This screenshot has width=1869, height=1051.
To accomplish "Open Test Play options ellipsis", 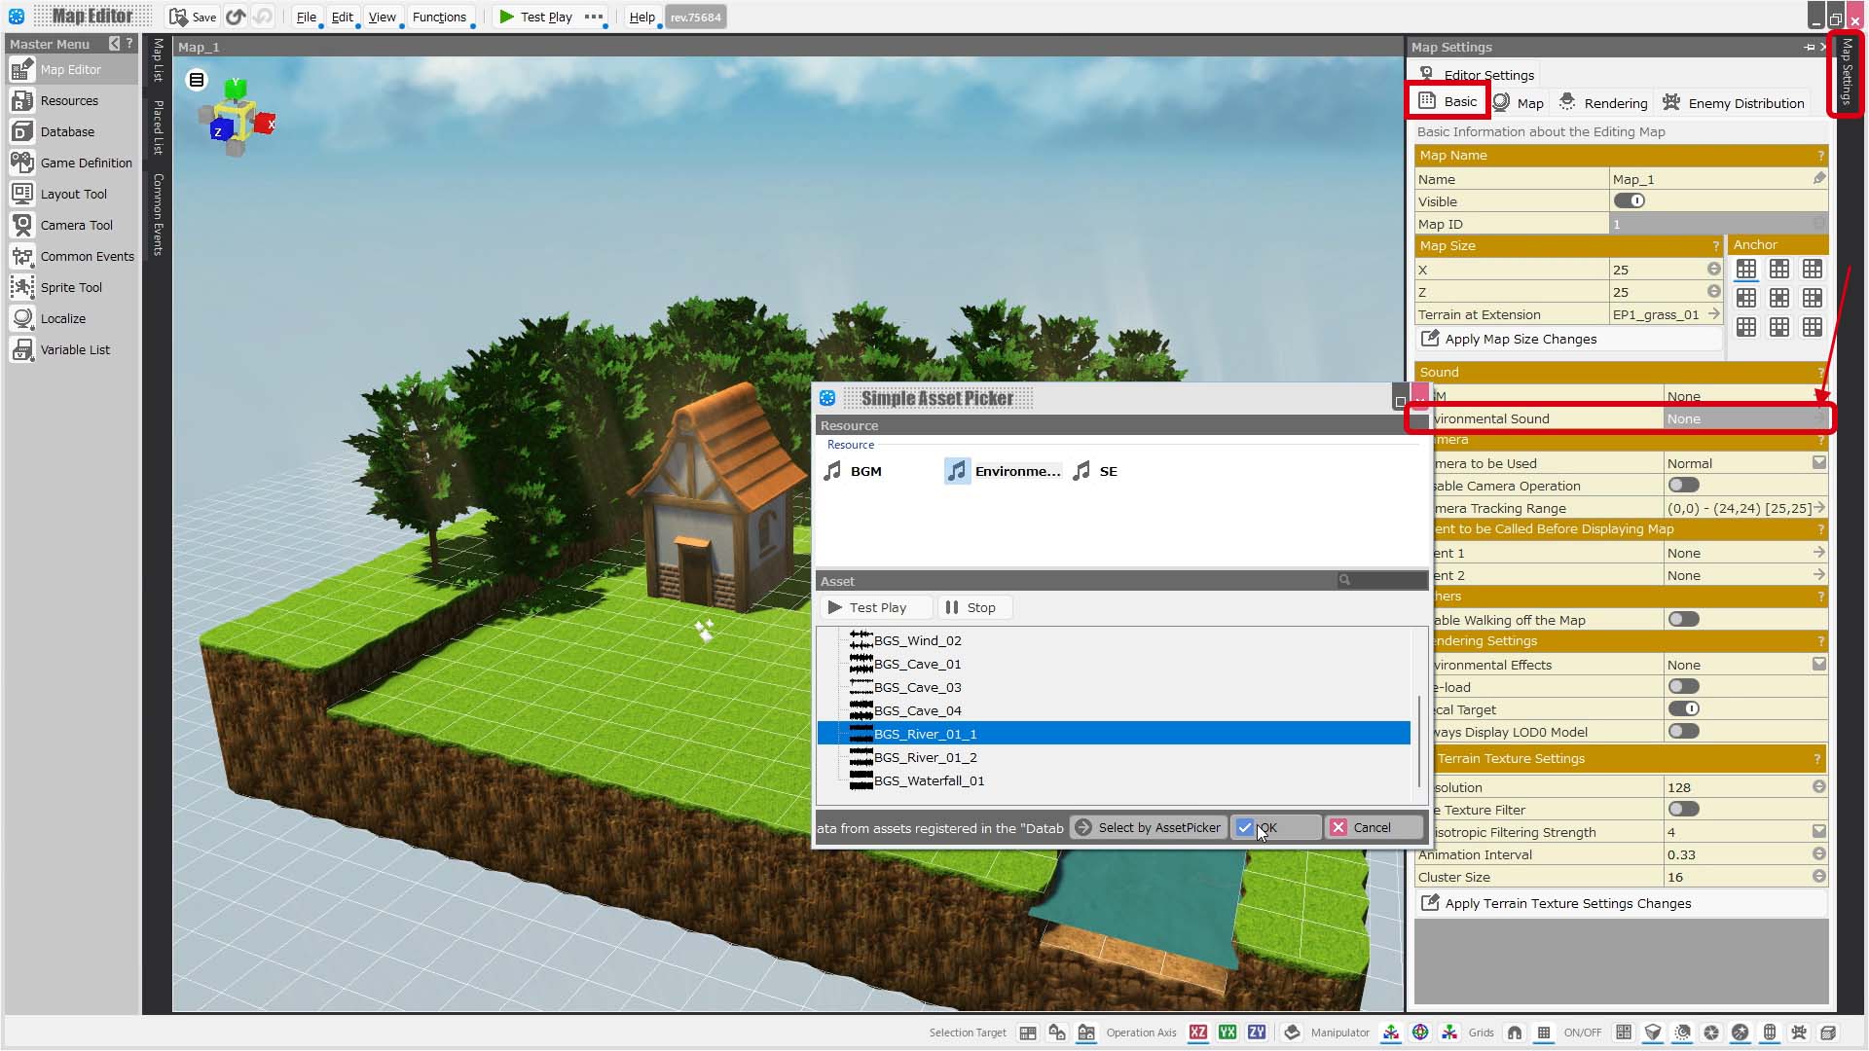I will point(594,17).
